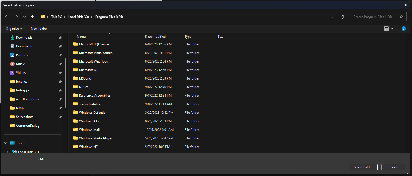The width and height of the screenshot is (412, 176).
Task: Confirm with the Select Folder button
Action: (363, 167)
